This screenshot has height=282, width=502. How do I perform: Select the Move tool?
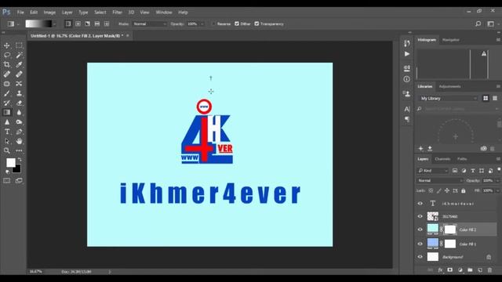[x=7, y=45]
